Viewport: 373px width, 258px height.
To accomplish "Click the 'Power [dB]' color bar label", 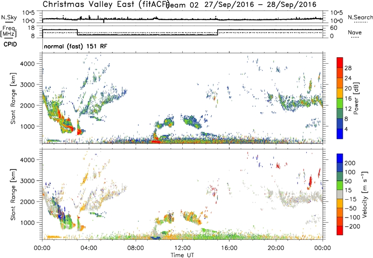I will (356, 98).
